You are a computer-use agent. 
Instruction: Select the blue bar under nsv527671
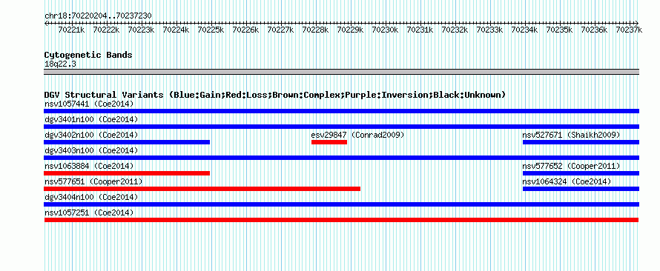pos(581,142)
